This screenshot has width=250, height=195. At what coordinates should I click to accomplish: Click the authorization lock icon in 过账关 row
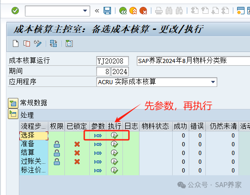tap(57, 162)
